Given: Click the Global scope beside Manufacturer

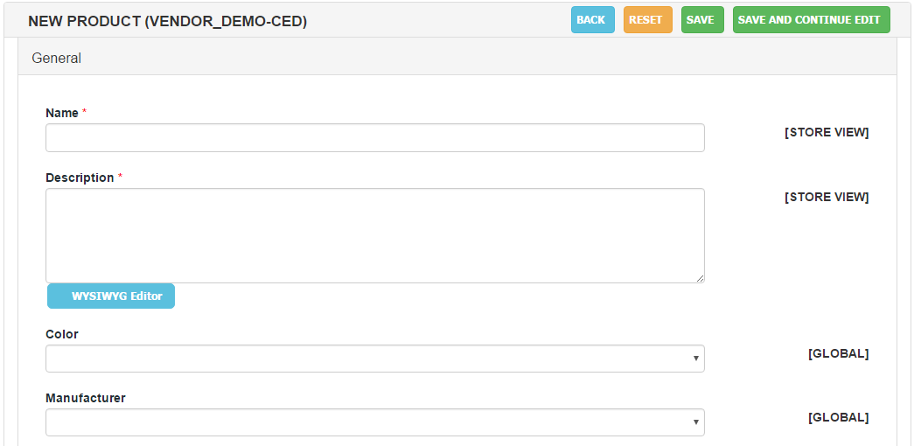Looking at the screenshot, I should 838,417.
